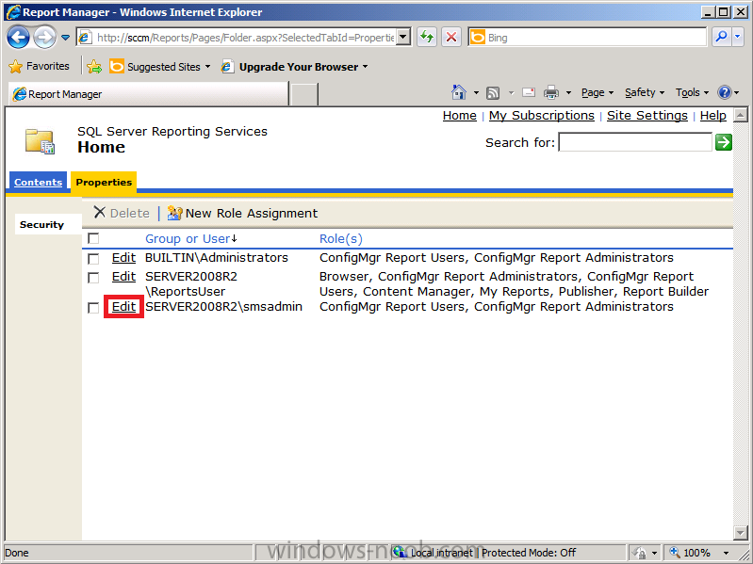Click the Upgrade Your Browser IE icon
The width and height of the screenshot is (753, 564).
coord(227,67)
